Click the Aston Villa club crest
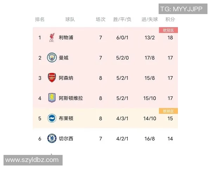The width and height of the screenshot is (211, 169). pyautogui.click(x=52, y=98)
